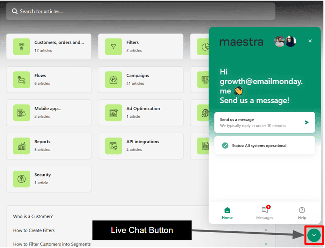The width and height of the screenshot is (325, 248).
Task: Open the Filters category title
Action: tap(133, 42)
